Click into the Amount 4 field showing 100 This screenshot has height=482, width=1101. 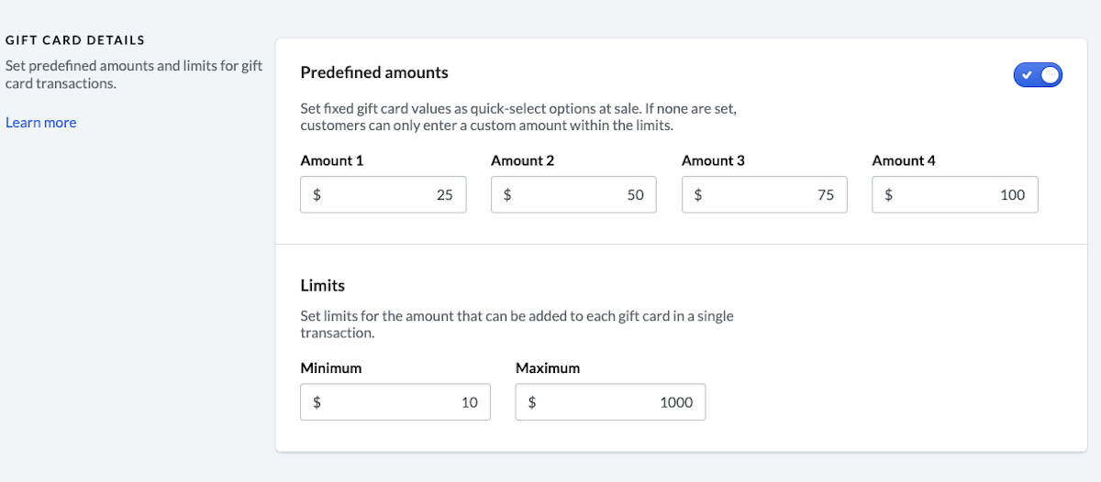point(955,194)
